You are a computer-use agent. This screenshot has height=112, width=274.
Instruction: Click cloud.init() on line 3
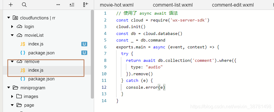[131, 27]
